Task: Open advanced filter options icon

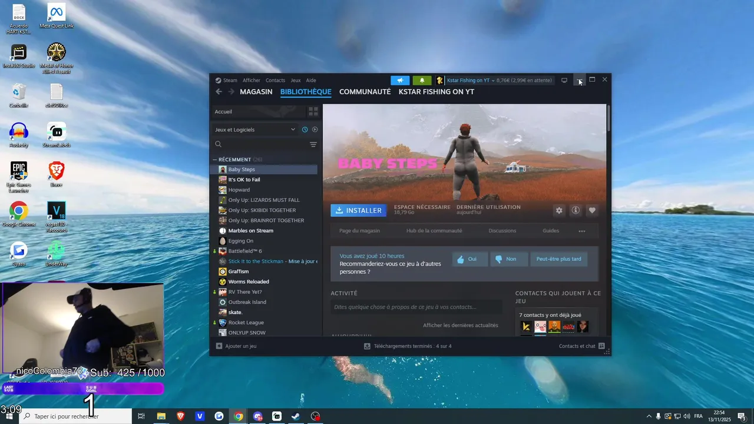Action: [x=313, y=144]
